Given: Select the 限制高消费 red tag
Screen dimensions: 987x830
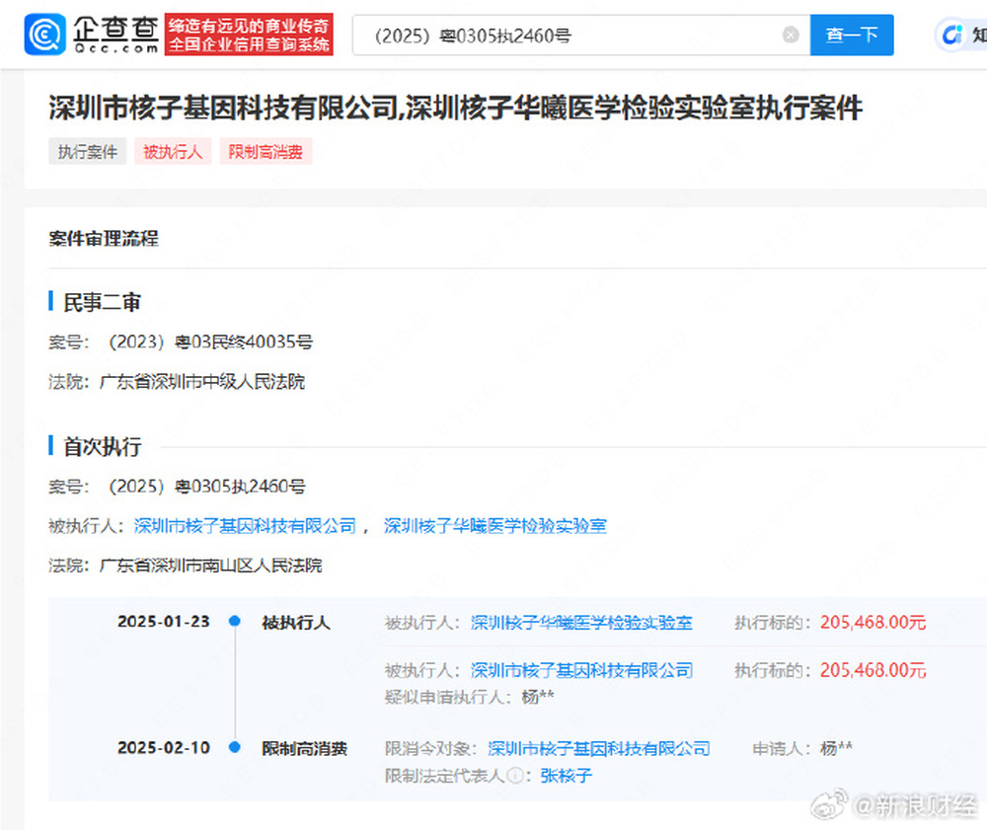Looking at the screenshot, I should coord(265,151).
